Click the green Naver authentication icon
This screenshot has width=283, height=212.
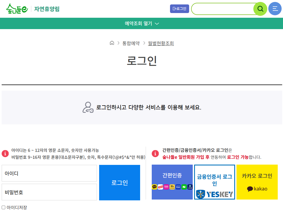pos(184,187)
